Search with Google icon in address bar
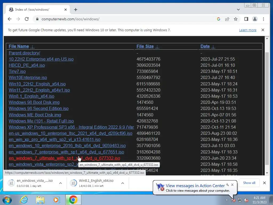Screen dimensions: 273x205 click(x=219, y=19)
